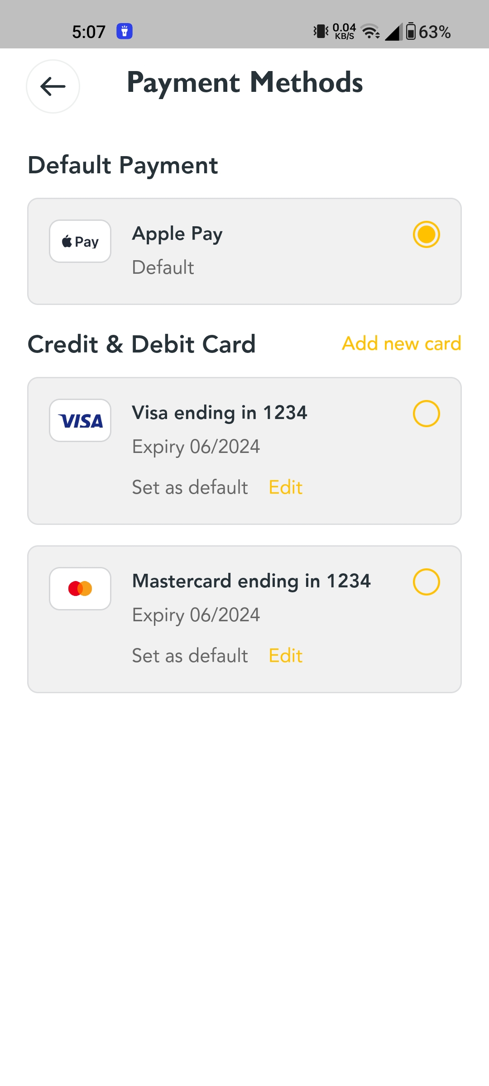Tap the back arrow button
The image size is (489, 1086).
click(53, 86)
